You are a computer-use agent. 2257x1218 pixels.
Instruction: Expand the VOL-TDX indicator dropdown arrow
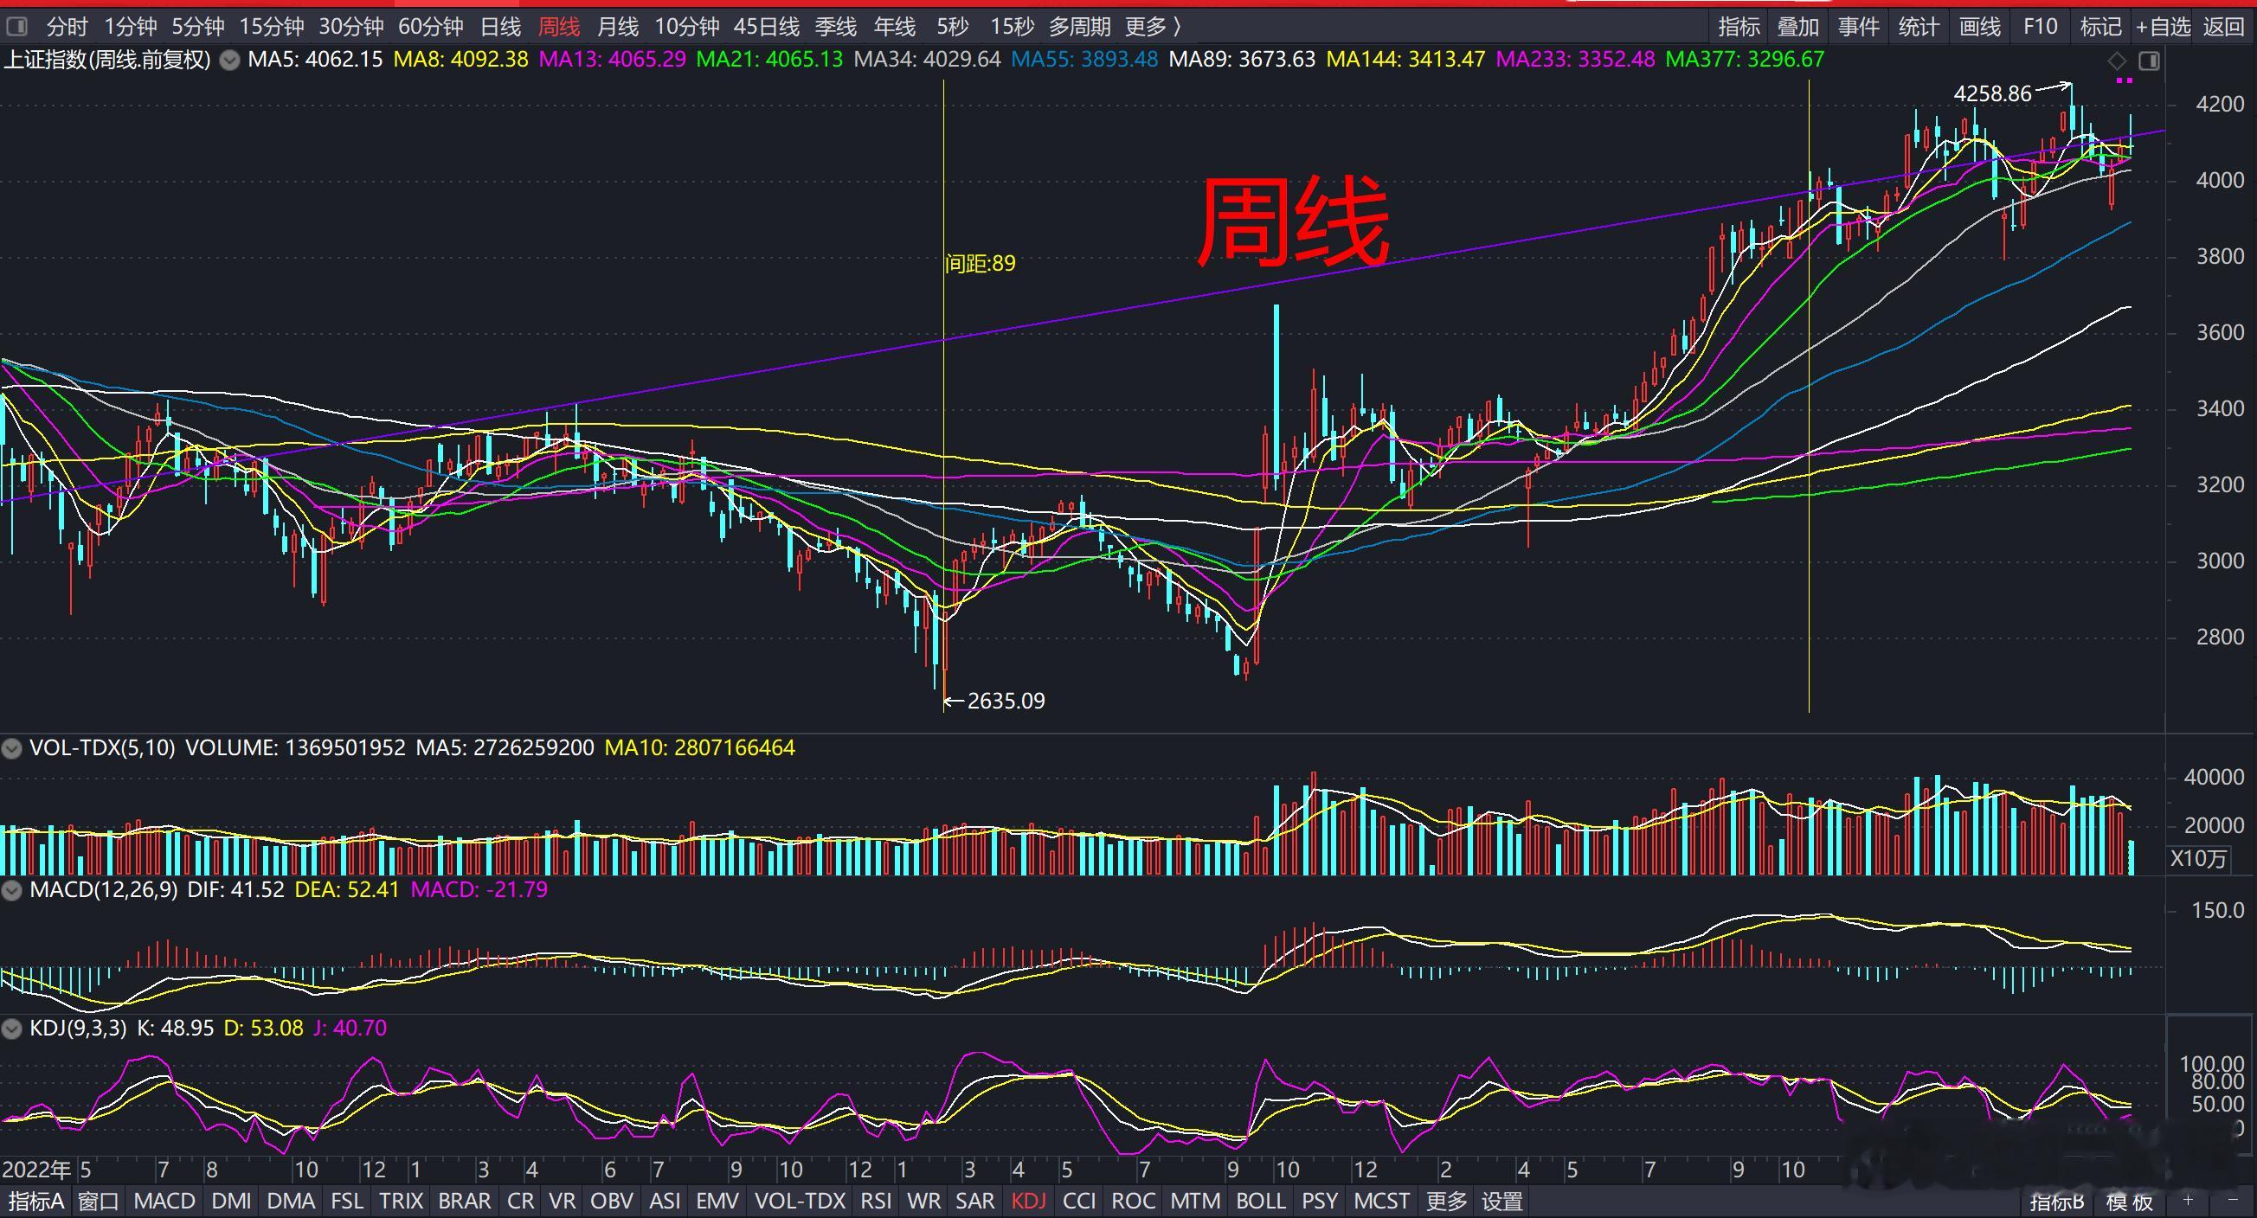click(x=11, y=748)
